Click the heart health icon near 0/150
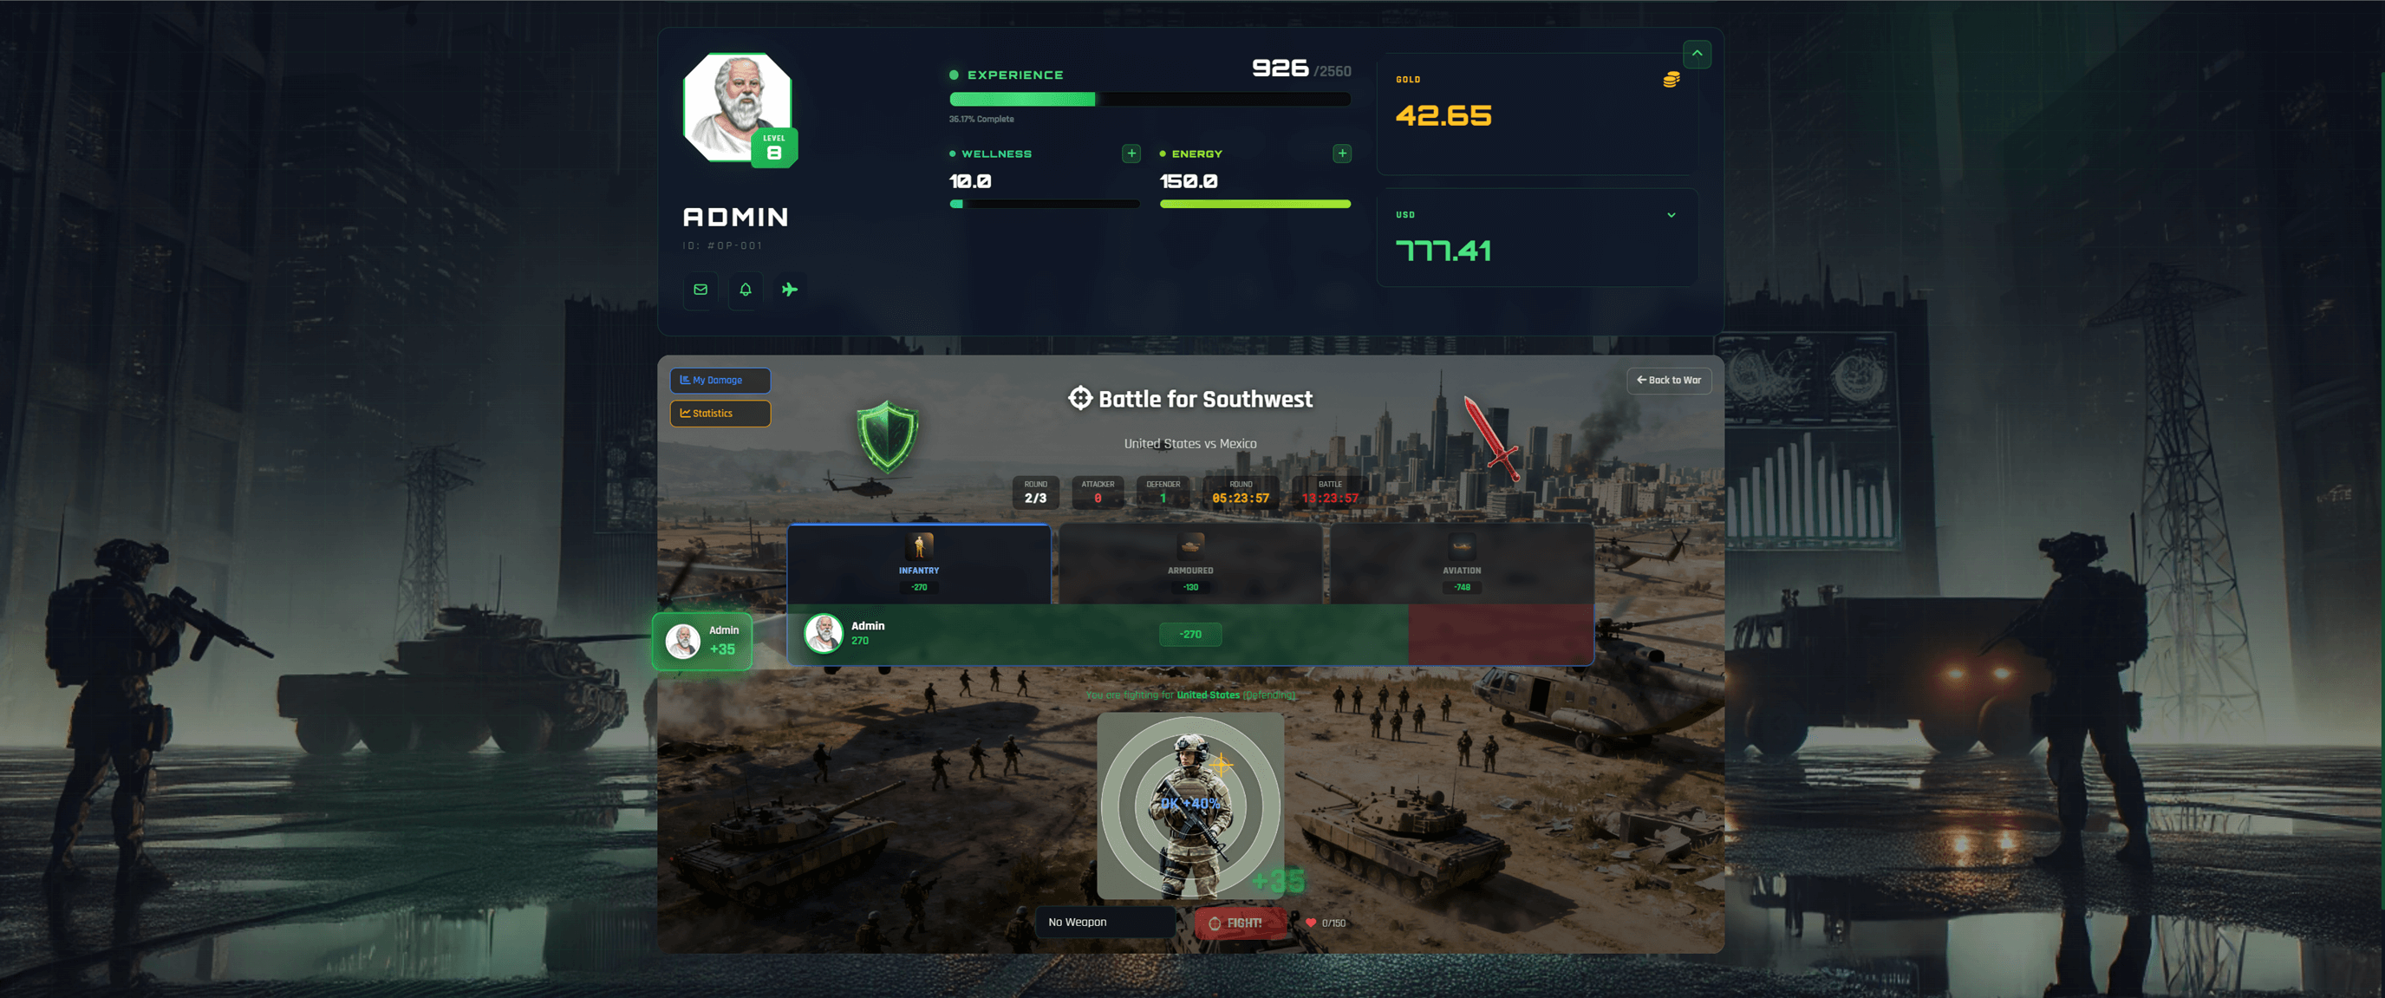The height and width of the screenshot is (998, 2385). 1310,923
